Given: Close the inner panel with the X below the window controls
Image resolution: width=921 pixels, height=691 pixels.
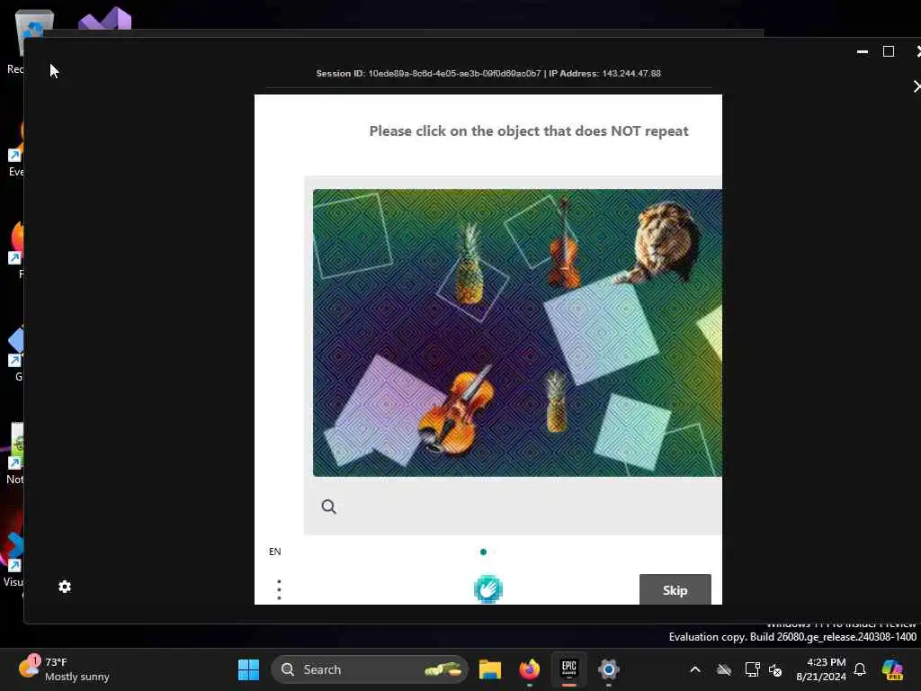Looking at the screenshot, I should click(x=917, y=86).
